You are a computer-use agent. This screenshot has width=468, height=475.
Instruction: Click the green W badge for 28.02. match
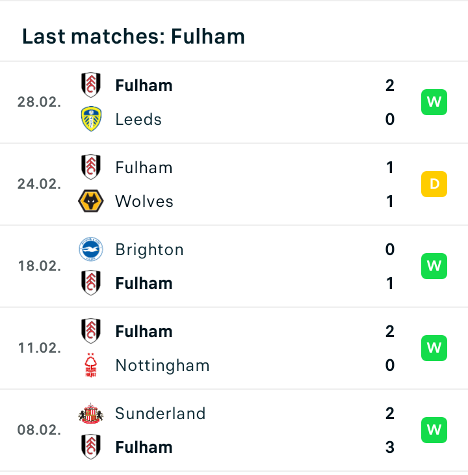click(x=434, y=102)
